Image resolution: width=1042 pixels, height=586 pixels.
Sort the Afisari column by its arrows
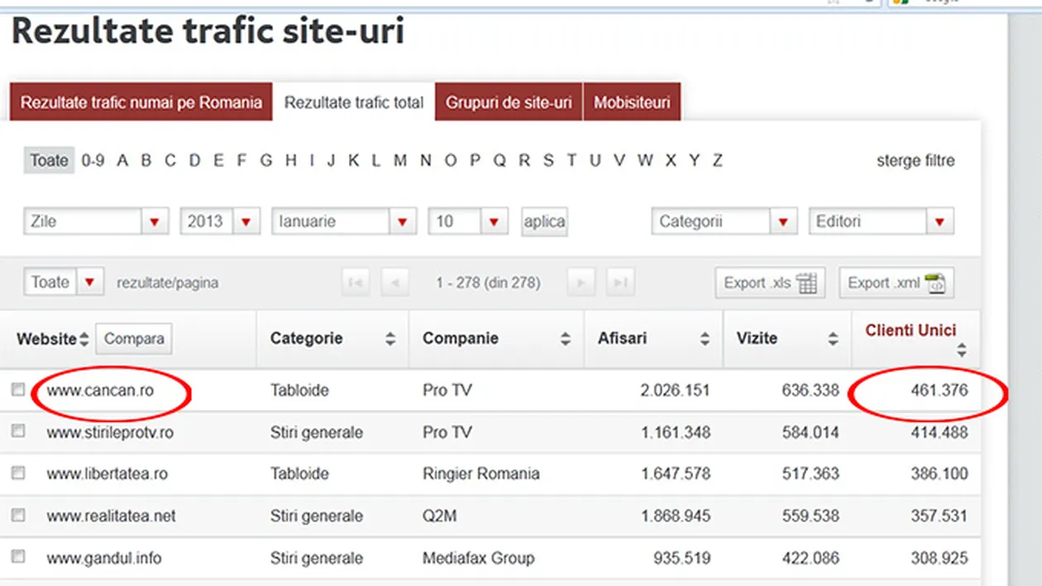click(x=705, y=338)
